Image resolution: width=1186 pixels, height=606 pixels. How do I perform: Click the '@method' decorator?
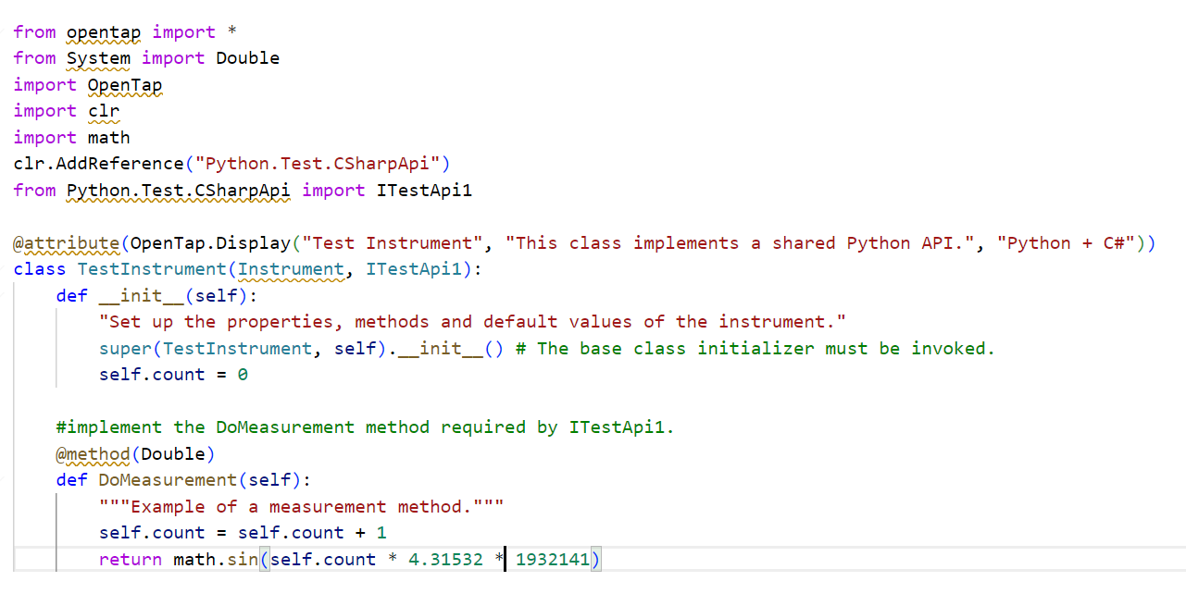pyautogui.click(x=94, y=454)
